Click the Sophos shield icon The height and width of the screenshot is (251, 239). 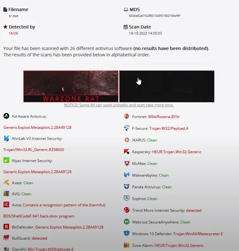point(127,198)
